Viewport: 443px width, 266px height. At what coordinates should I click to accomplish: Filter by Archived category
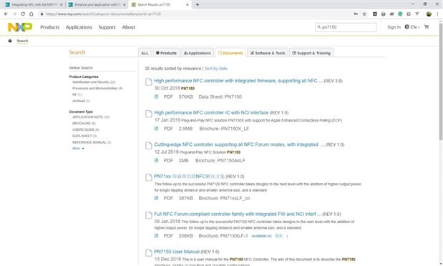pos(81,101)
